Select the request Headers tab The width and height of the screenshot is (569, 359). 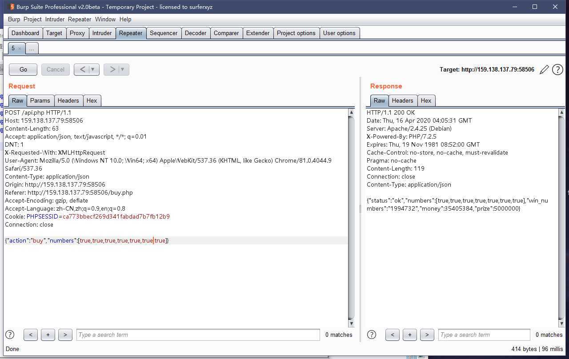[x=68, y=100]
